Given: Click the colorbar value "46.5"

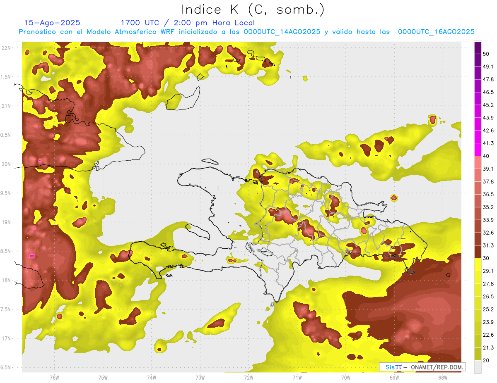Looking at the screenshot, I should (488, 92).
